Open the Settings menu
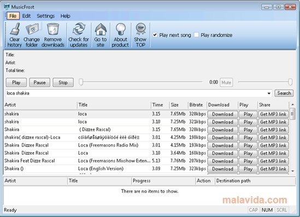Viewport: 300px width, 217px height. (x=46, y=16)
